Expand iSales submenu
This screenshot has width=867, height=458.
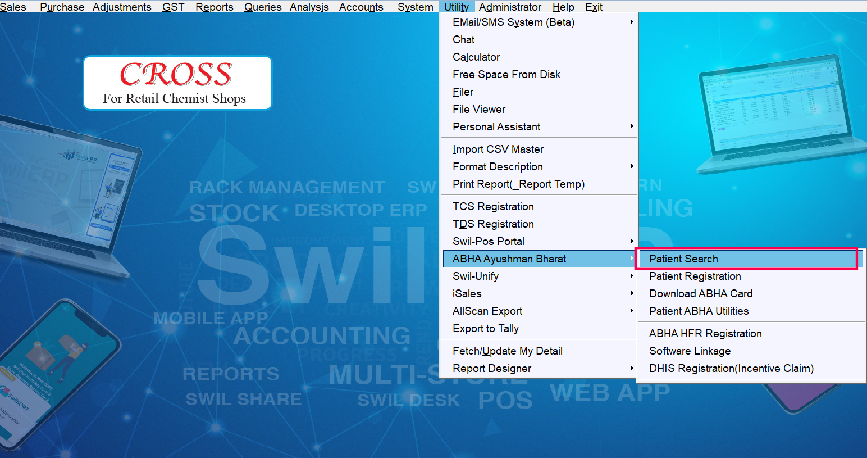click(x=539, y=293)
